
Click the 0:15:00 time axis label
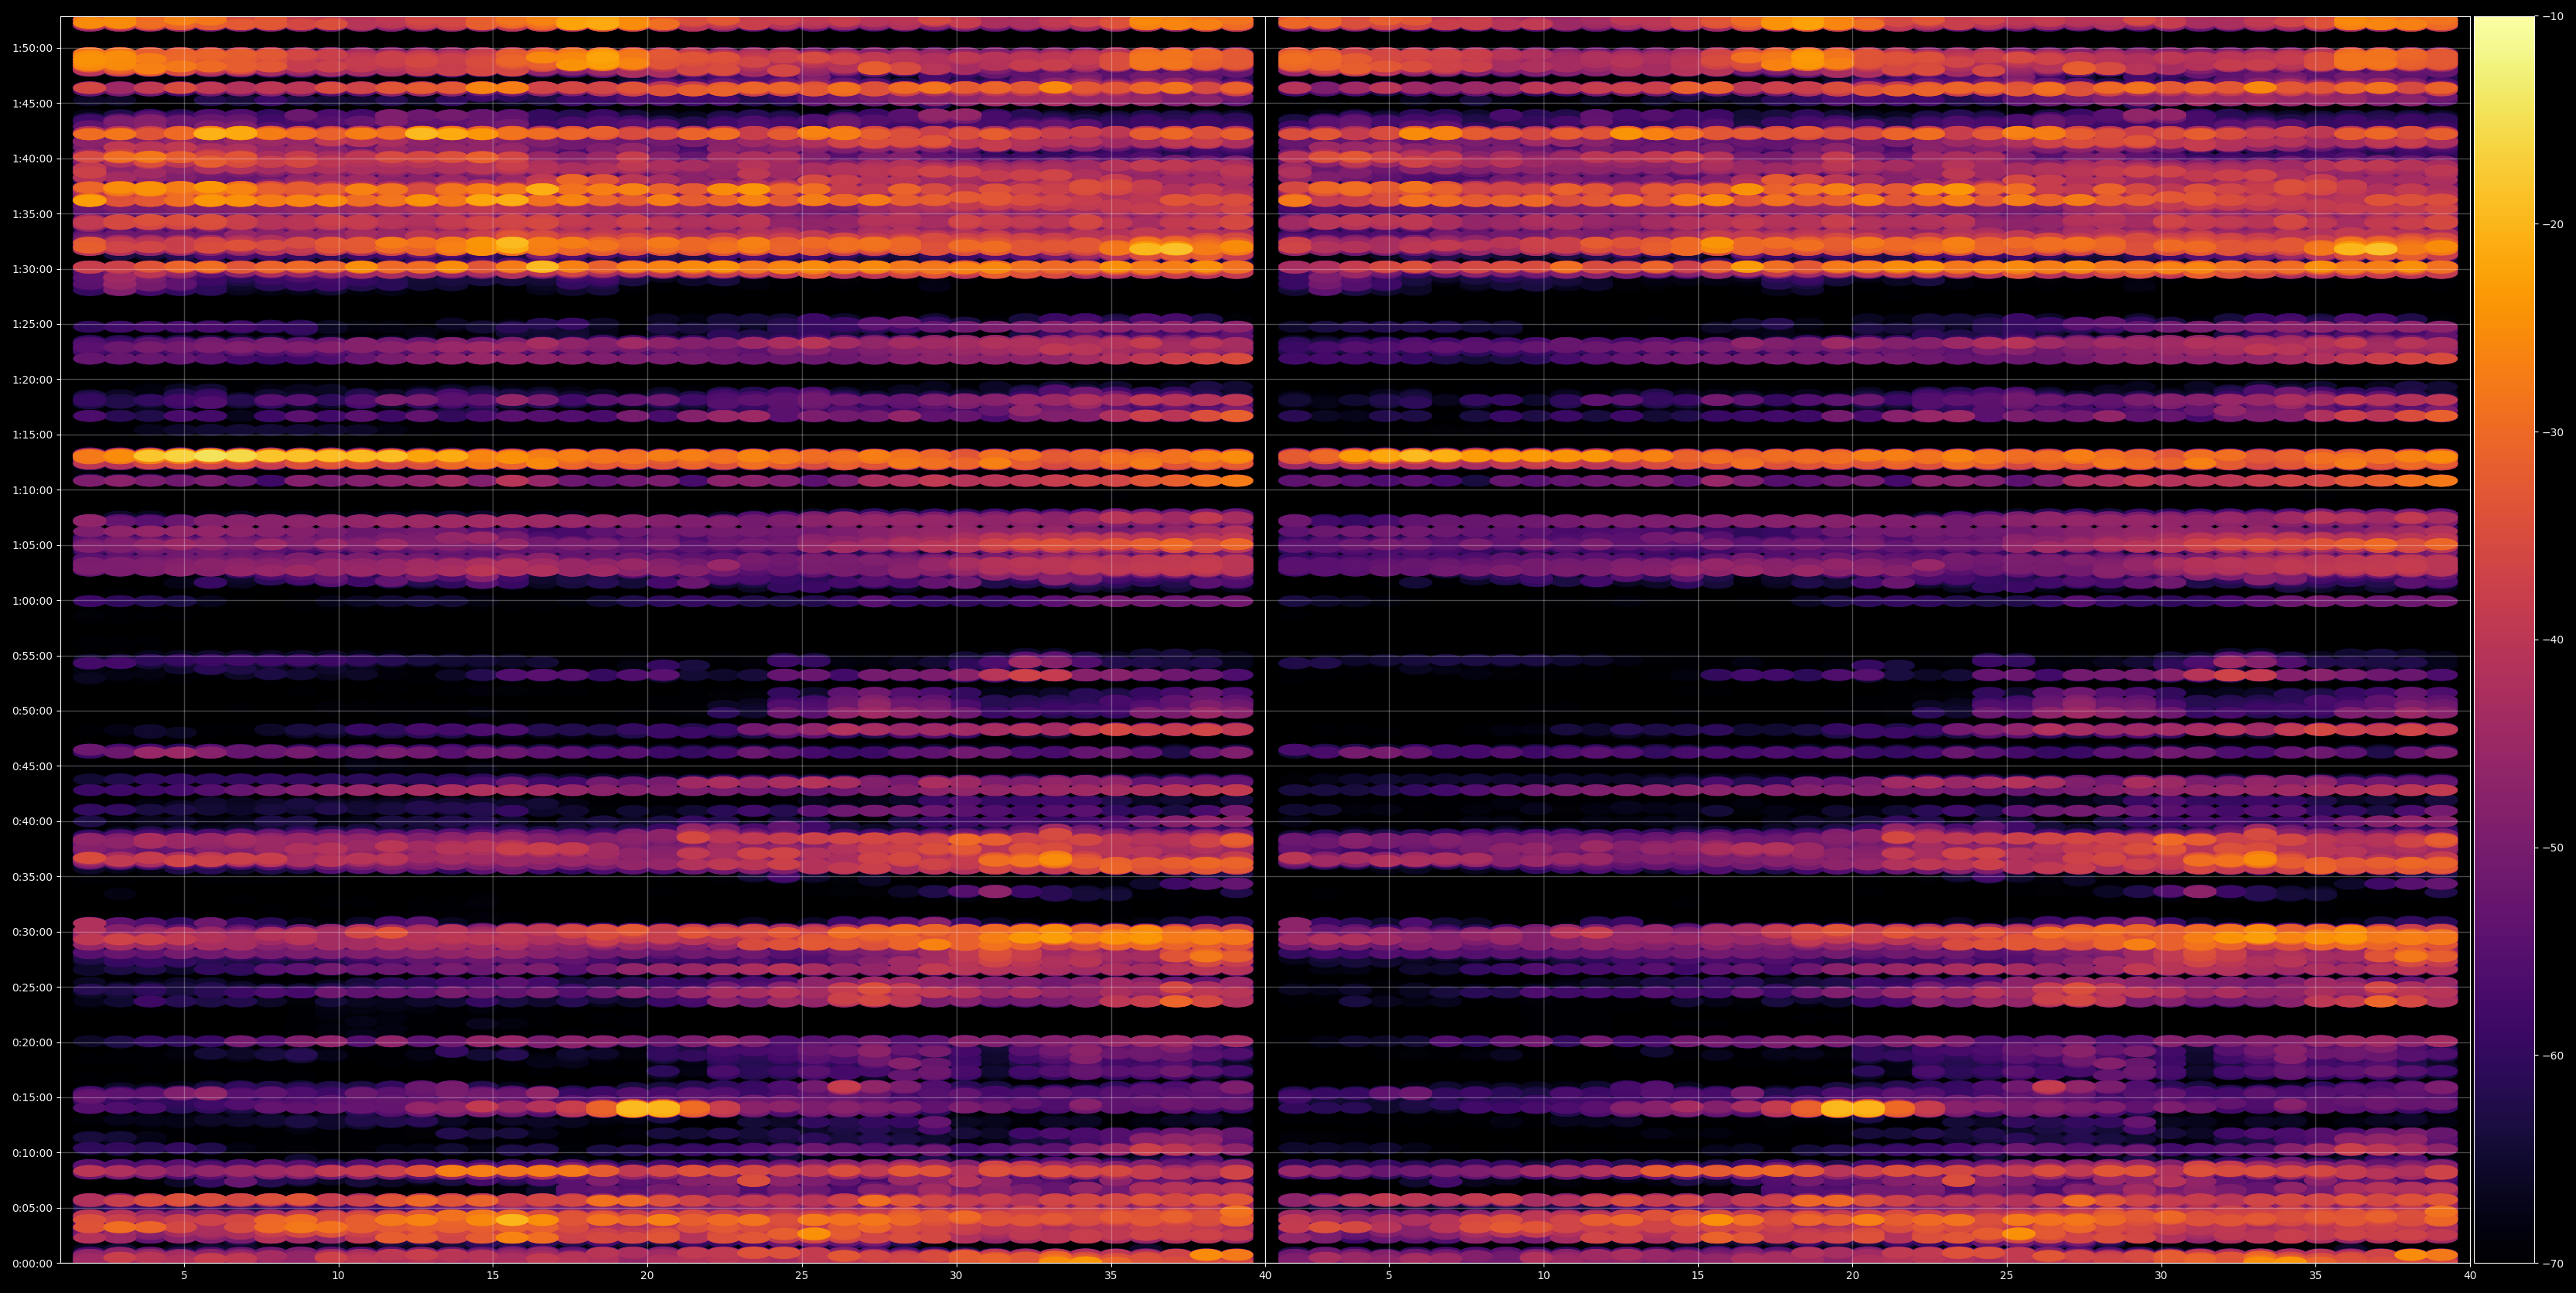(x=32, y=1097)
